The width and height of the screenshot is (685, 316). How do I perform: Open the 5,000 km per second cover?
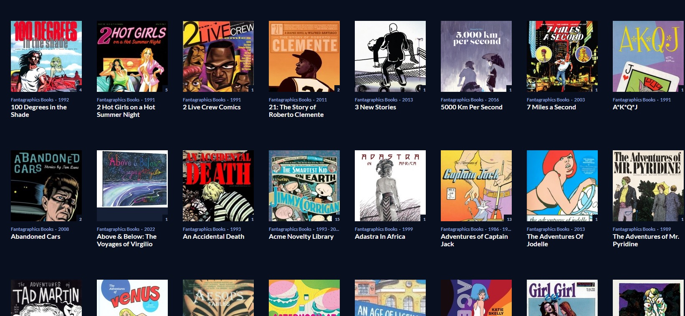point(476,56)
